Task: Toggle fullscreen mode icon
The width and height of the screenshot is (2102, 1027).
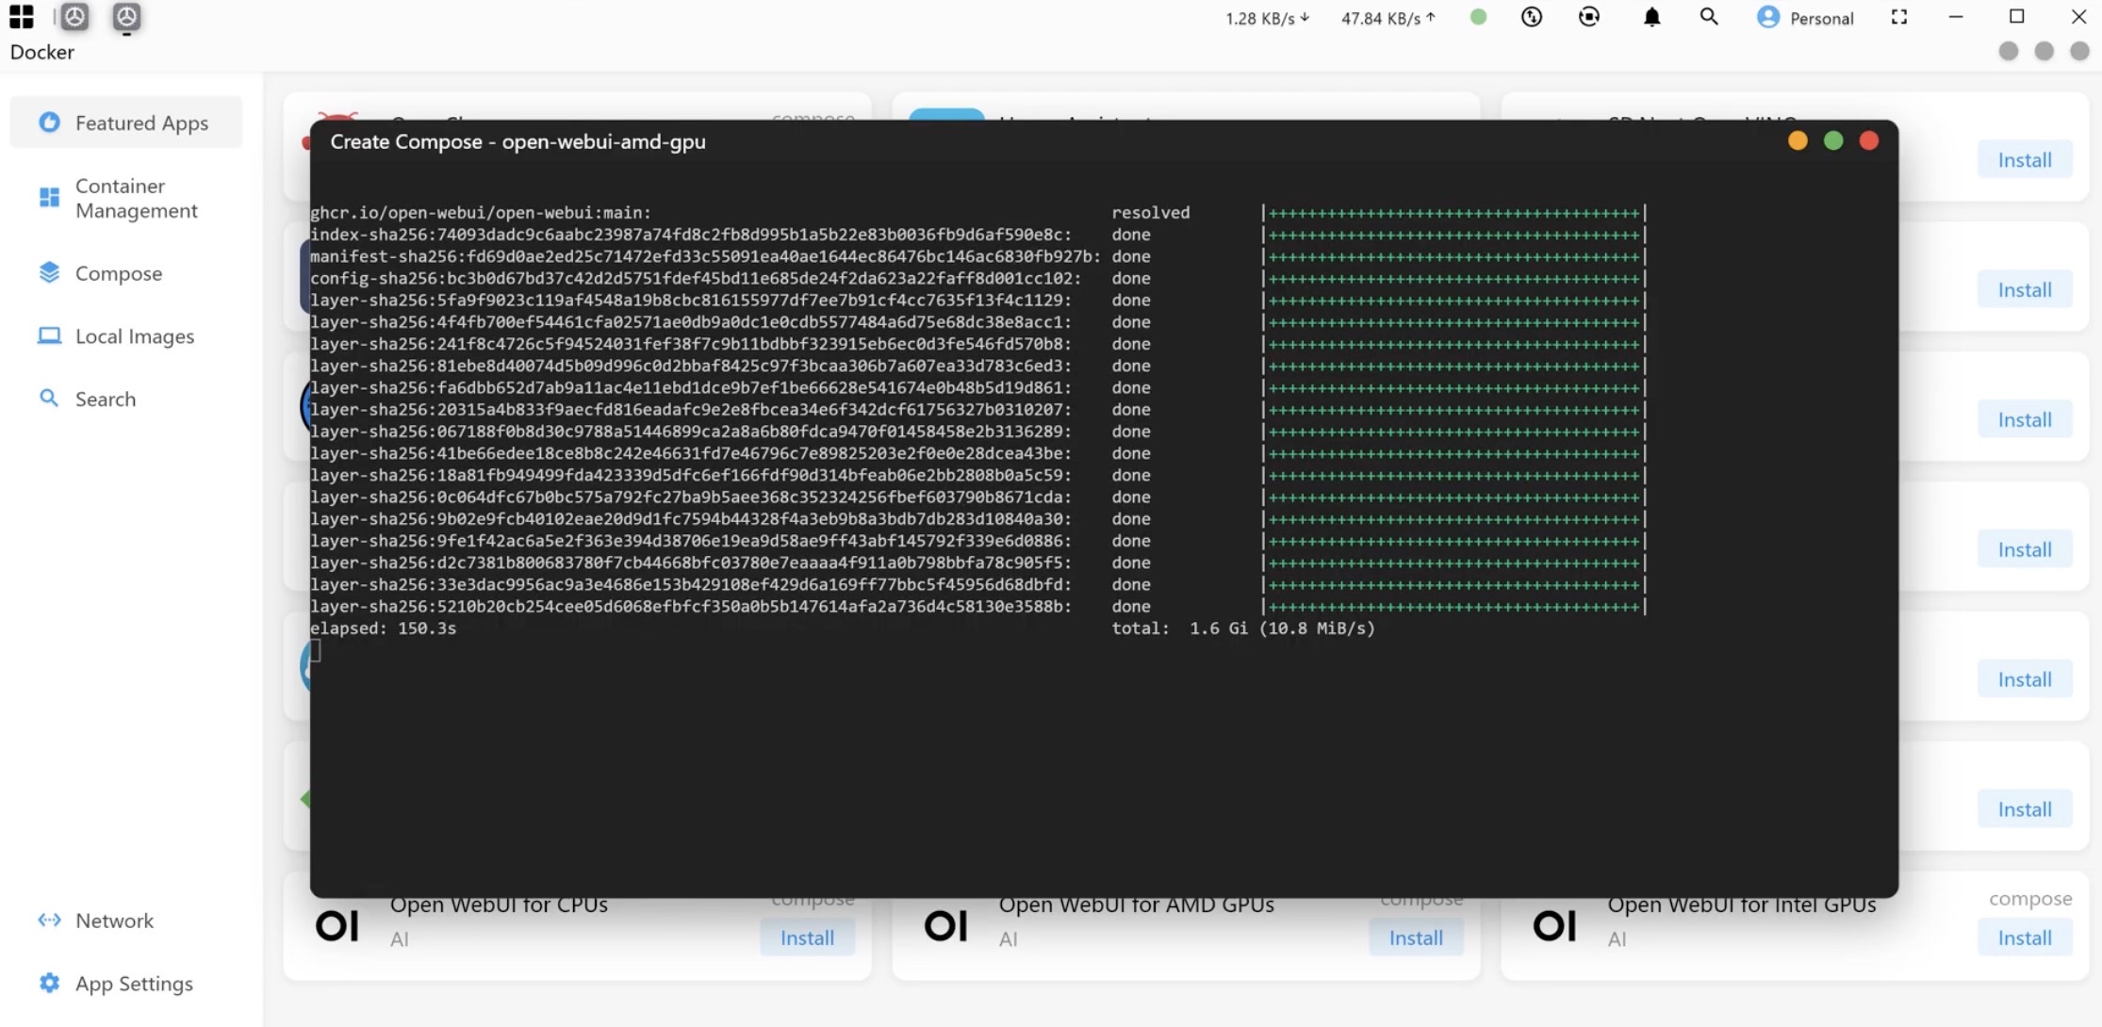Action: pos(1899,17)
